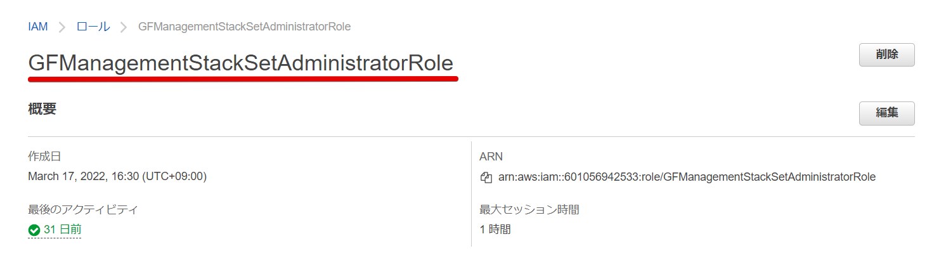
Task: Click the 削除 button to delete the role
Action: click(887, 55)
